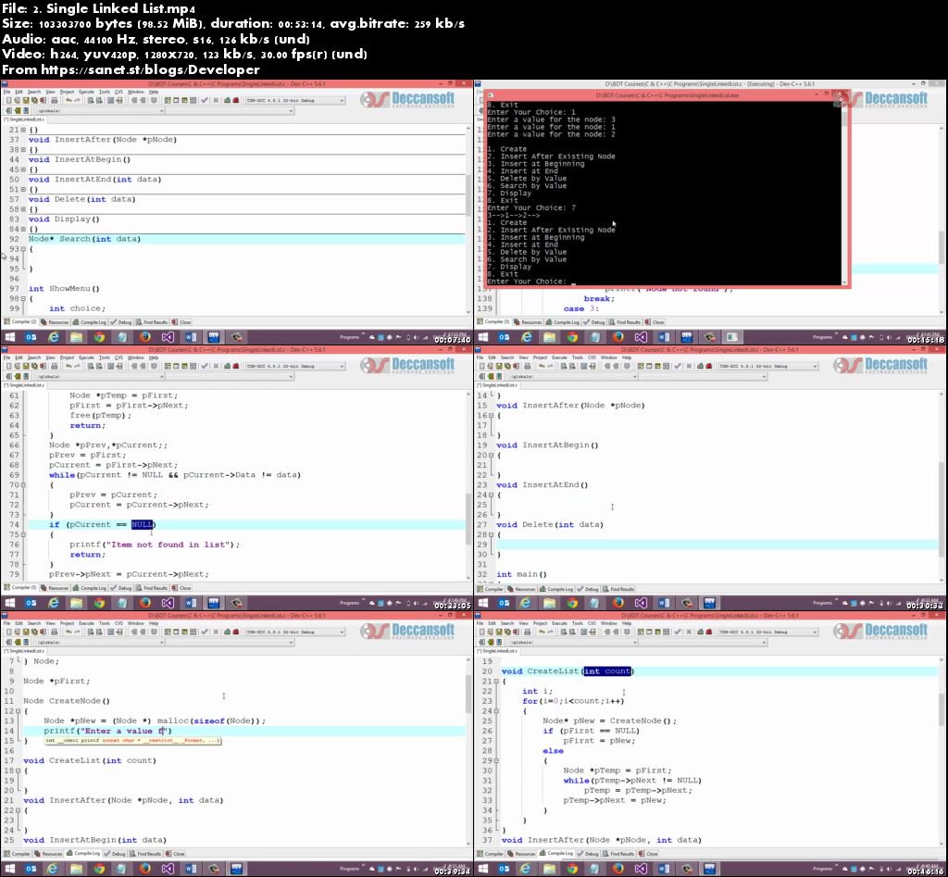Click Find icon in the empty Delete function frame
This screenshot has width=948, height=877.
[x=563, y=366]
